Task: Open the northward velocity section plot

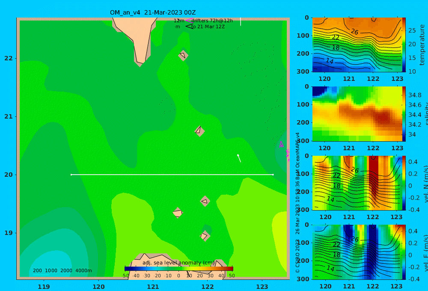Action: (357, 183)
